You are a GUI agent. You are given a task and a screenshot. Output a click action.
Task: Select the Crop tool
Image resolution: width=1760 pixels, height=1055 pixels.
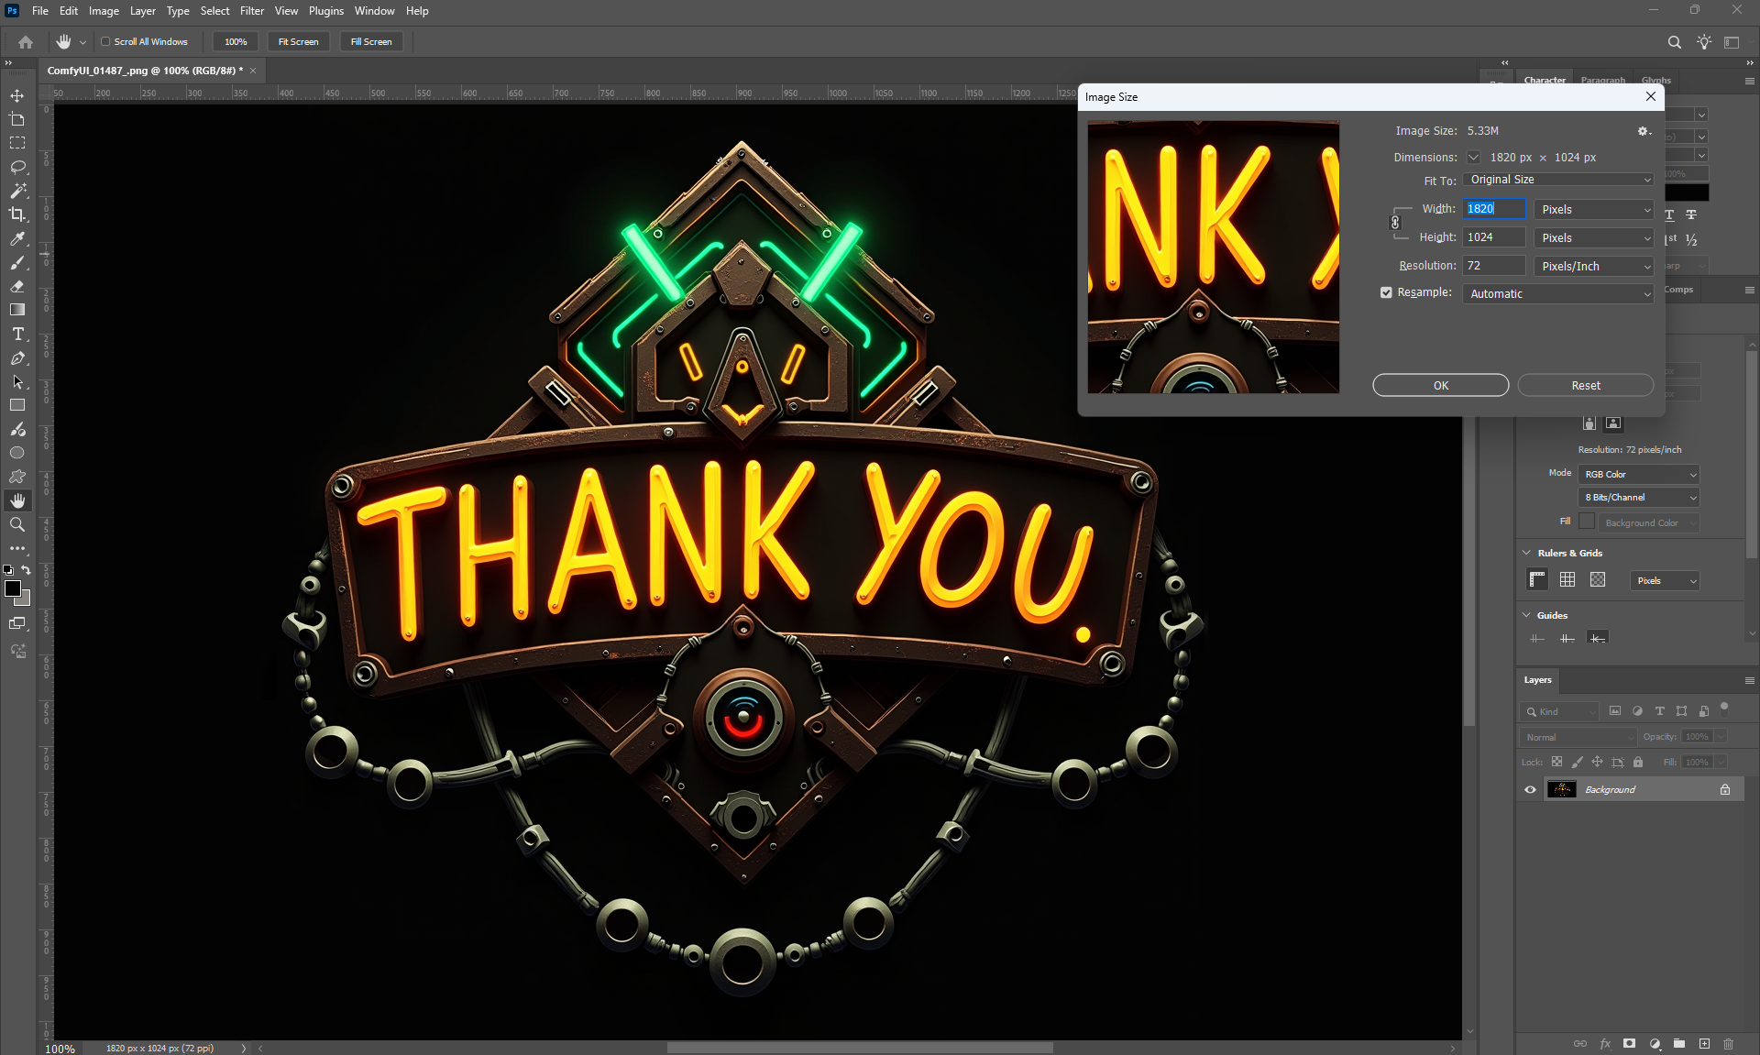tap(17, 214)
